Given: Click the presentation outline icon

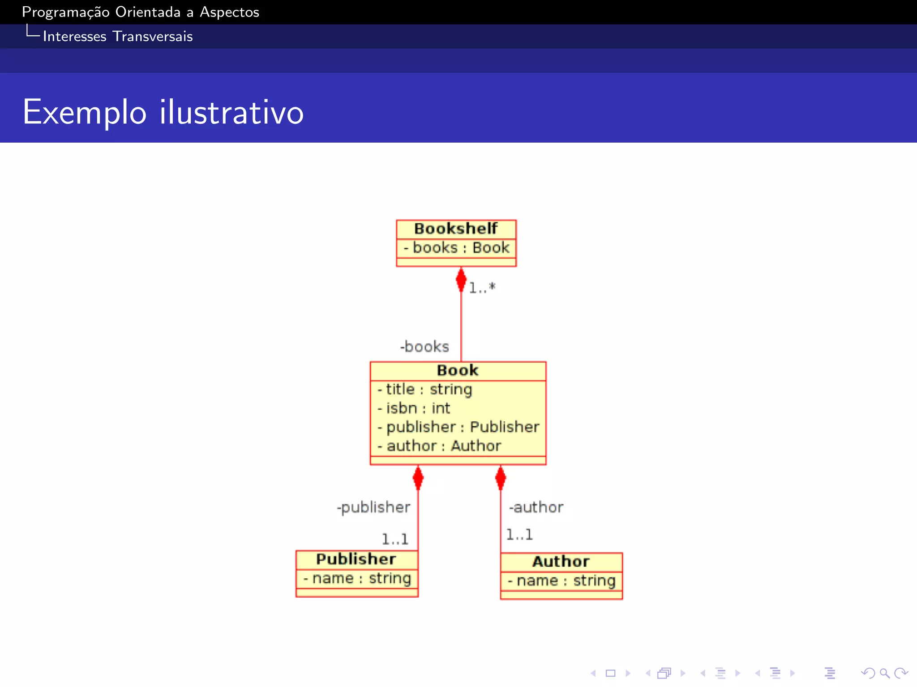Looking at the screenshot, I should coord(830,673).
